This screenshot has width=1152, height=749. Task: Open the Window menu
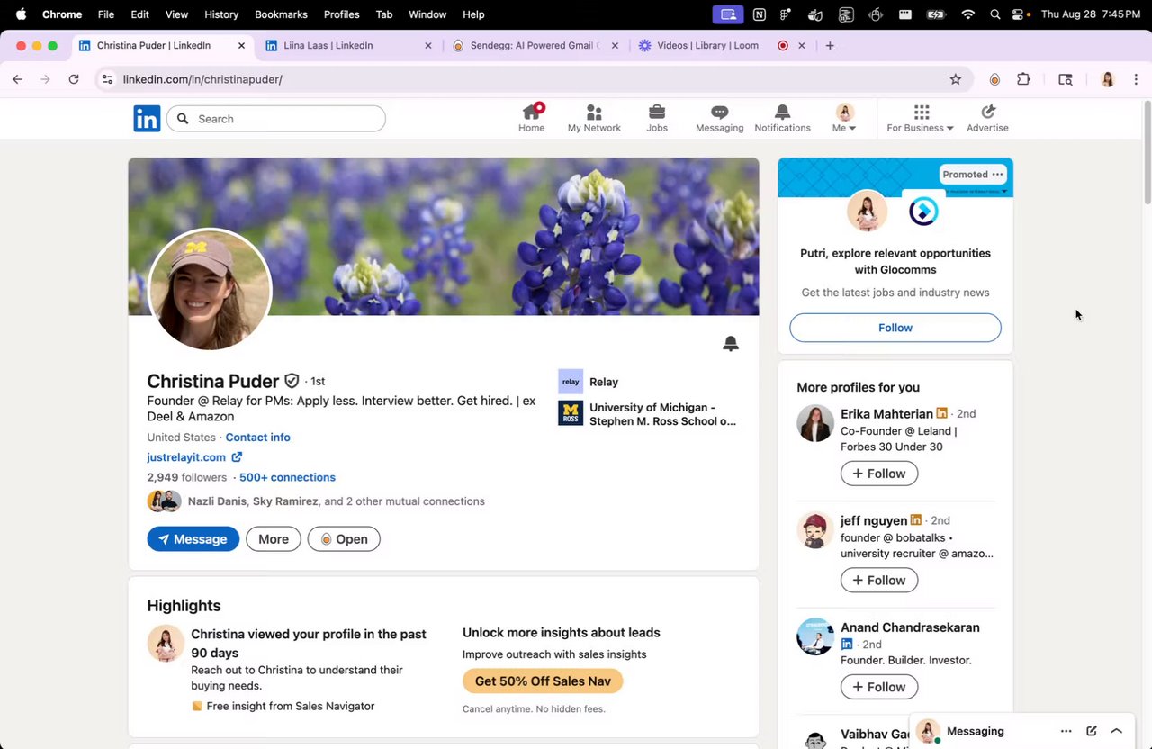pyautogui.click(x=427, y=14)
